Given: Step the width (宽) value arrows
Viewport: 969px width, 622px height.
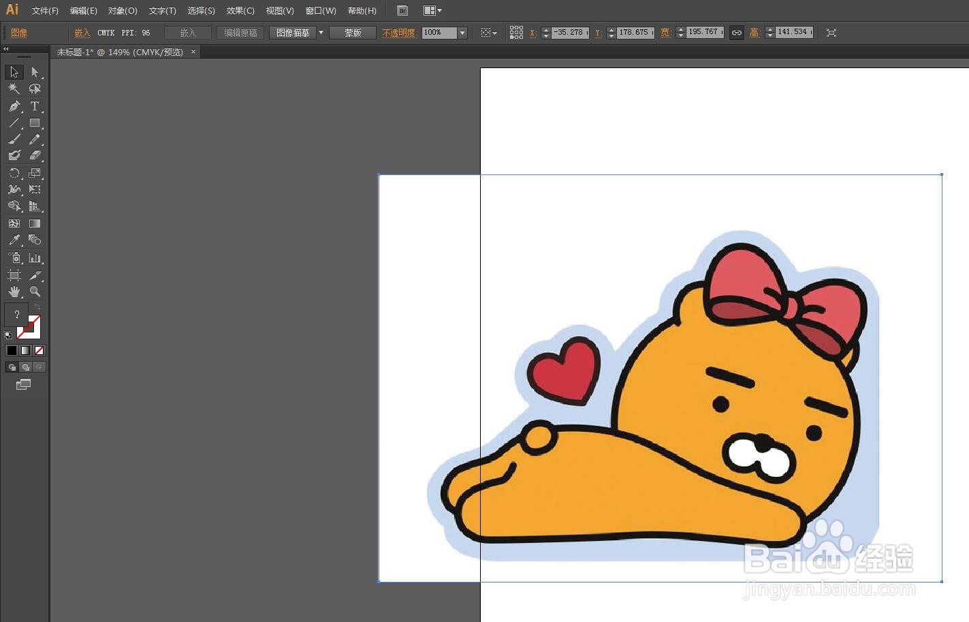Looking at the screenshot, I should coord(680,33).
